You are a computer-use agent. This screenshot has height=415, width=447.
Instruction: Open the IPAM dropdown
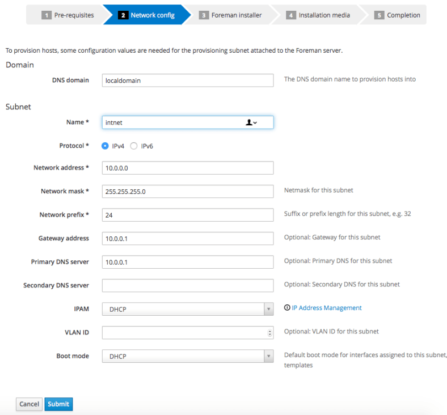187,309
